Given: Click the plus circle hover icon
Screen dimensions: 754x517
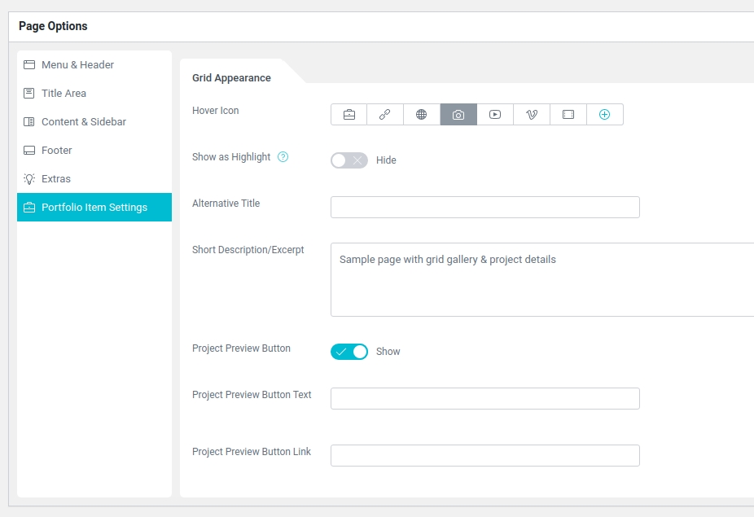Looking at the screenshot, I should (x=604, y=115).
